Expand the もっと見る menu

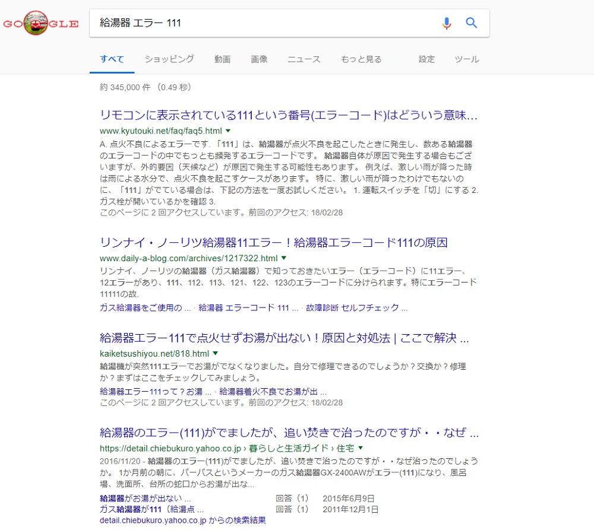point(361,59)
